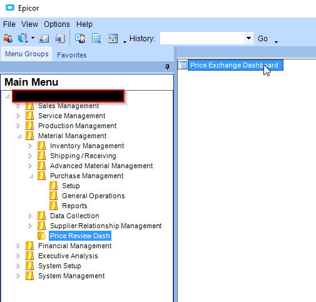Click the settings sliders toolbar icon

click(113, 39)
